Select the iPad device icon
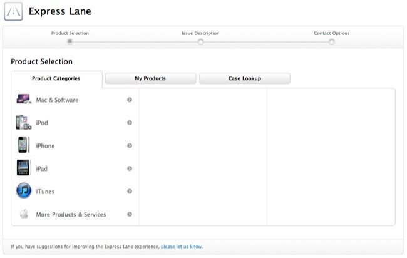 [23, 168]
